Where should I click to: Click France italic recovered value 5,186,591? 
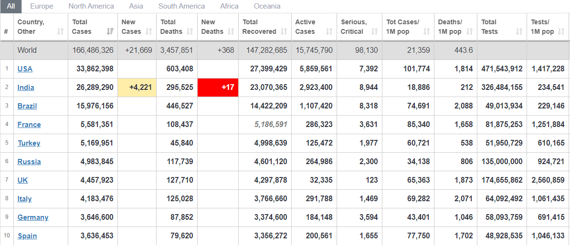click(271, 125)
